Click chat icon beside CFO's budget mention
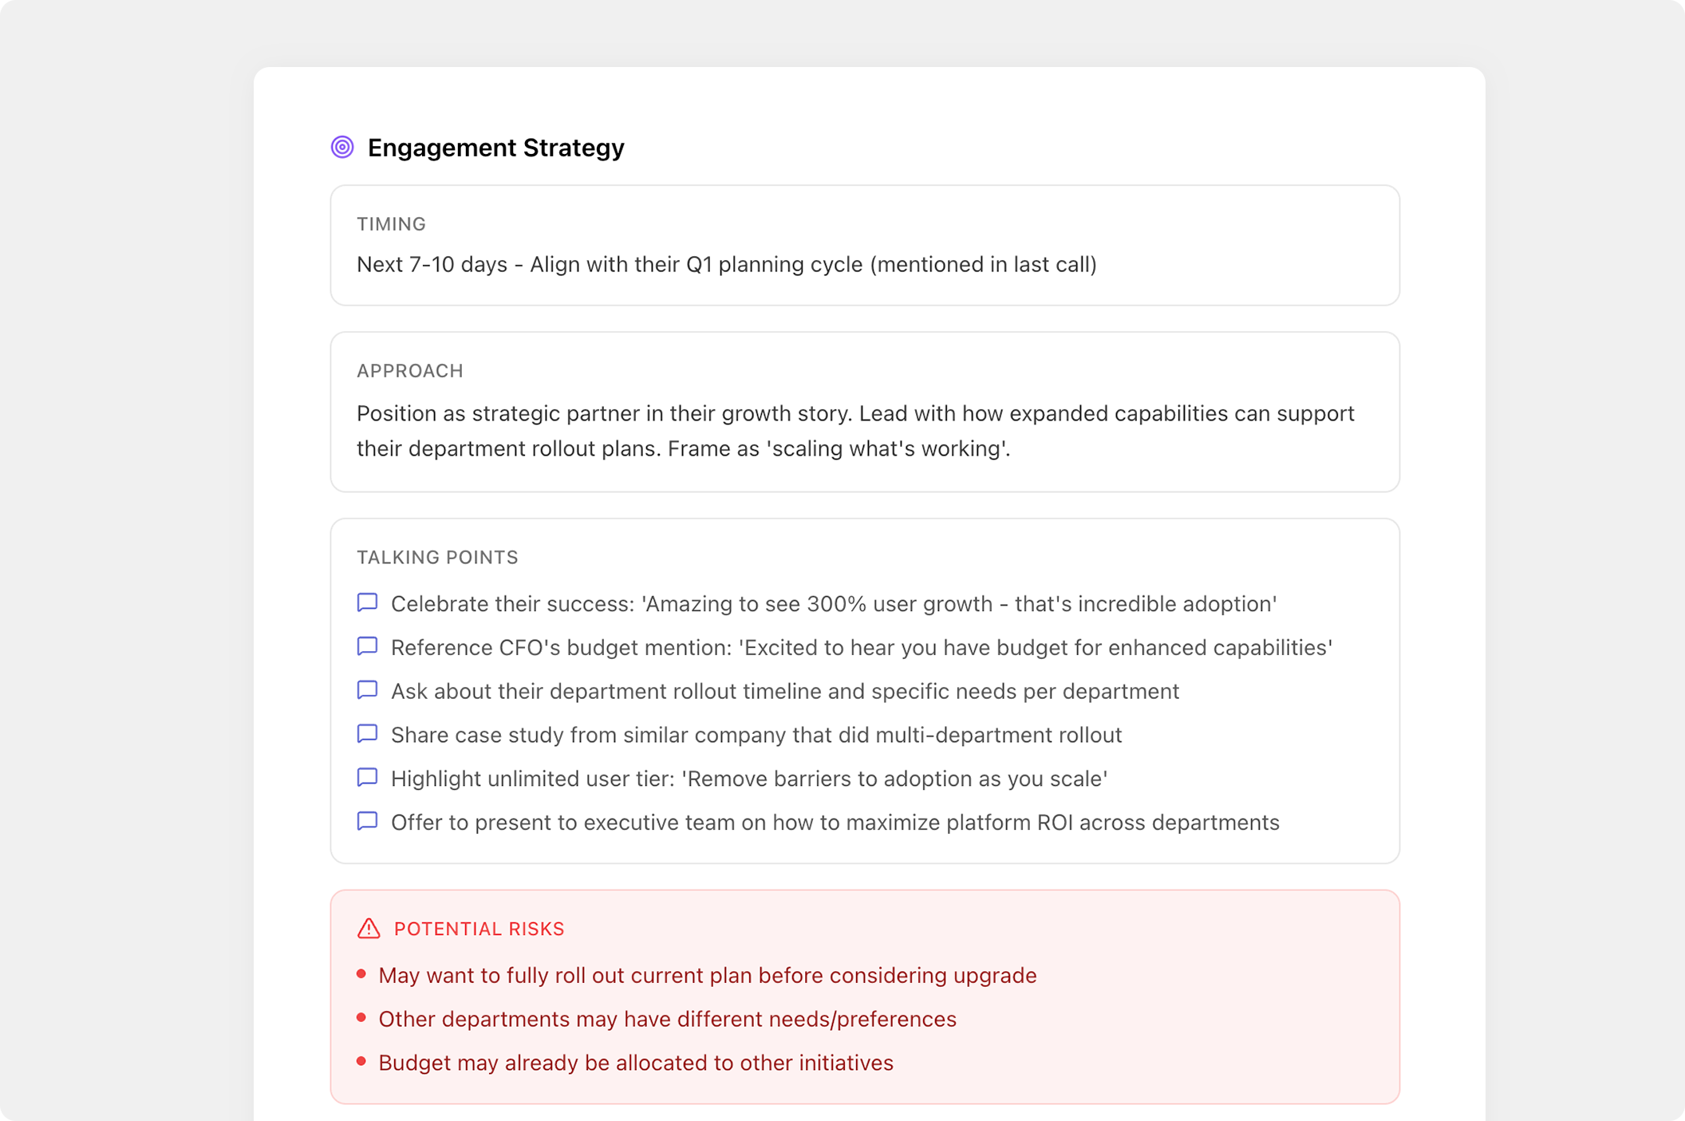 pyautogui.click(x=367, y=646)
